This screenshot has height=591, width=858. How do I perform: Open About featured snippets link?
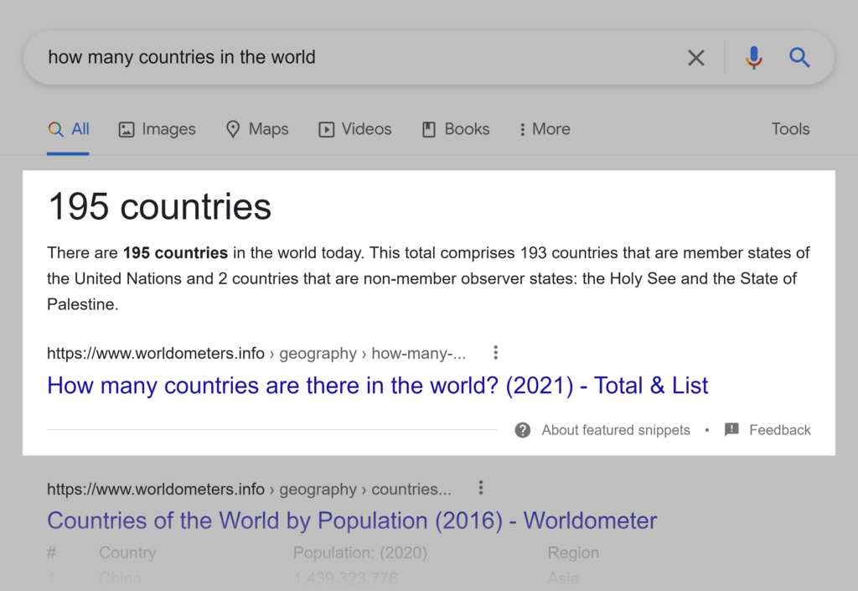pos(616,430)
